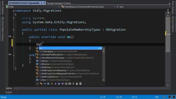Toggle the lock access filter icon
The width and height of the screenshot is (176, 99).
point(77,84)
